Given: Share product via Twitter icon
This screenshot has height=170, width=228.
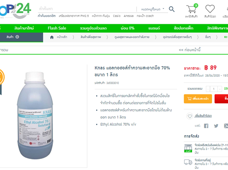Looking at the screenshot, I should 216,126.
